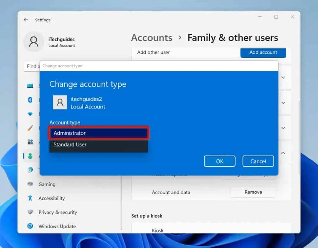Image resolution: width=318 pixels, height=248 pixels.
Task: Click Remove next to Account and data
Action: (253, 192)
